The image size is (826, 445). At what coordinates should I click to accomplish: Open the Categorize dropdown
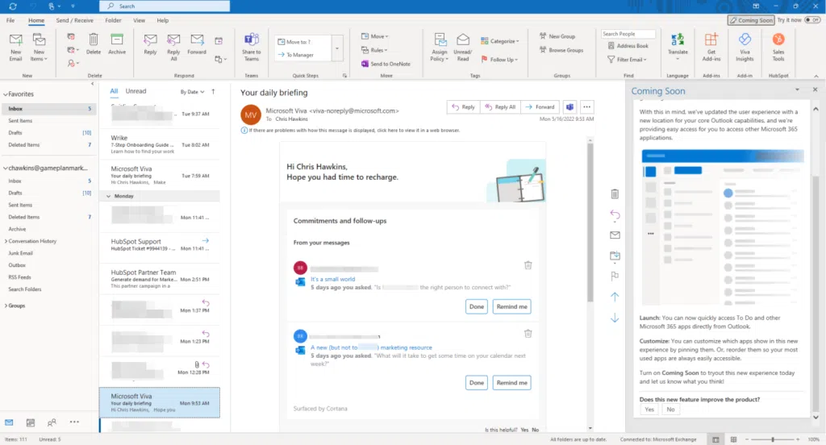point(500,41)
